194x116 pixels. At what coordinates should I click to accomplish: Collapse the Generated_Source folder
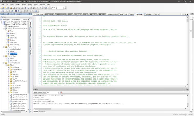click(x=4, y=63)
